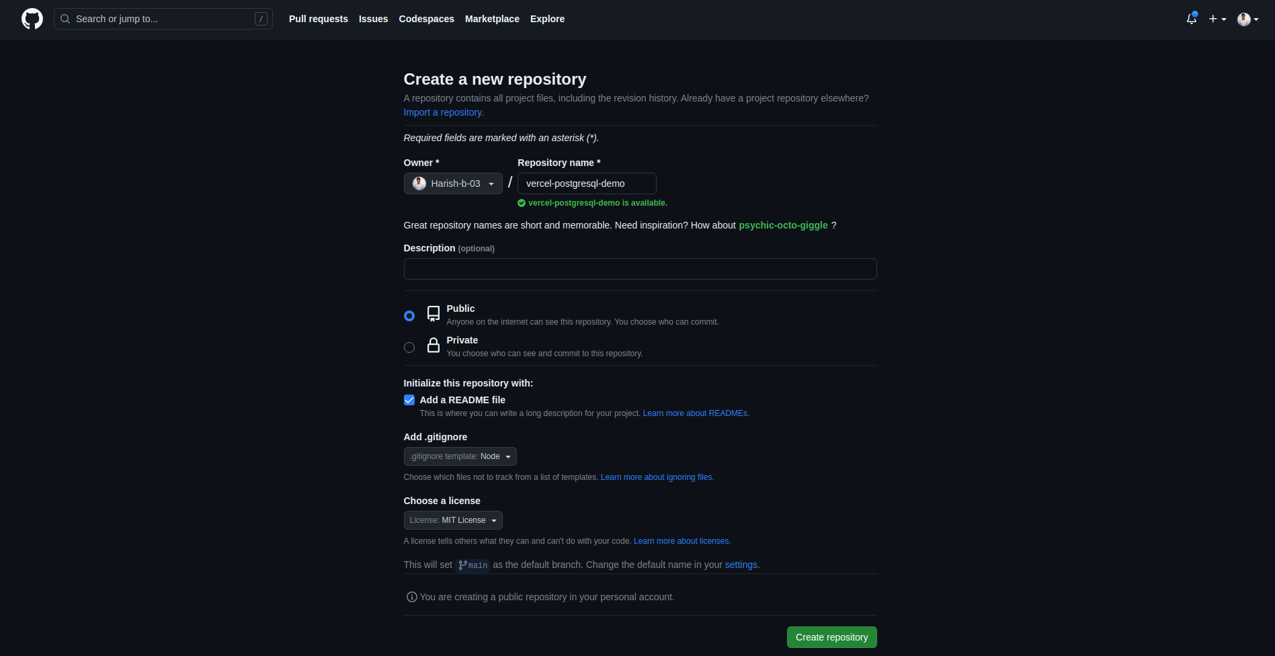
Task: Click the Private lock icon
Action: pos(434,345)
